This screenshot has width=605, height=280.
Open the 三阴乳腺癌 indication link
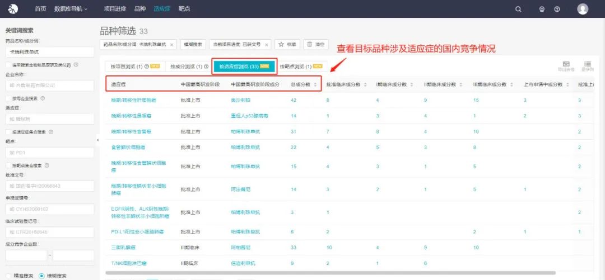pyautogui.click(x=123, y=248)
